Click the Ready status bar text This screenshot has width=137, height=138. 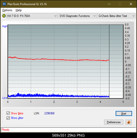[6, 129]
